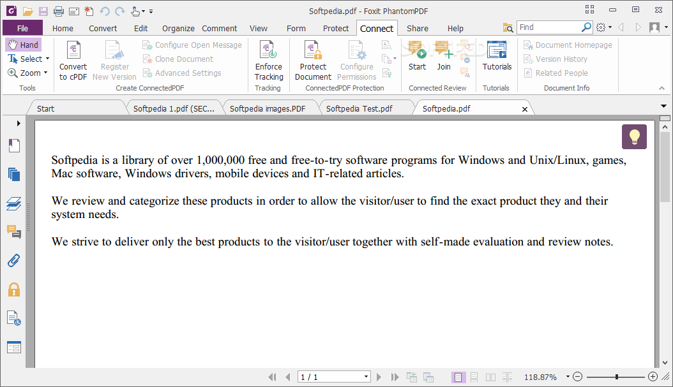Open the zoom percentage dropdown arrow
The image size is (673, 387).
pyautogui.click(x=568, y=377)
